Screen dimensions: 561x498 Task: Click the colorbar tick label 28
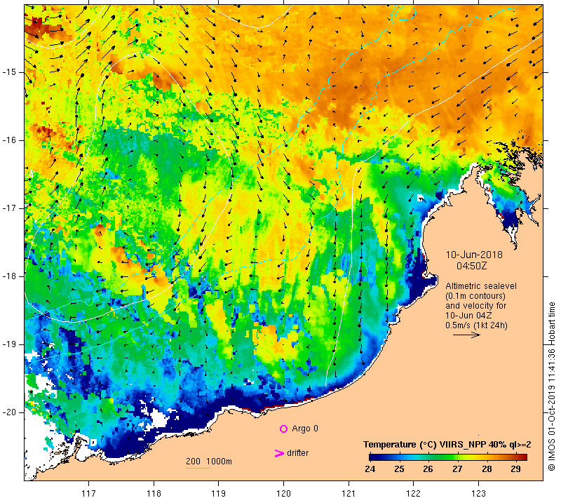pos(487,469)
